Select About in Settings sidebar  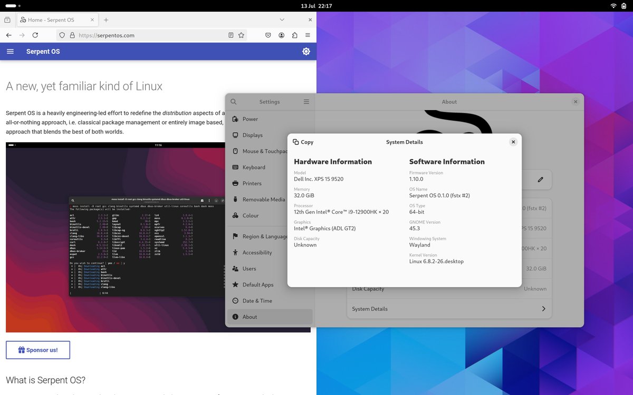click(x=270, y=317)
